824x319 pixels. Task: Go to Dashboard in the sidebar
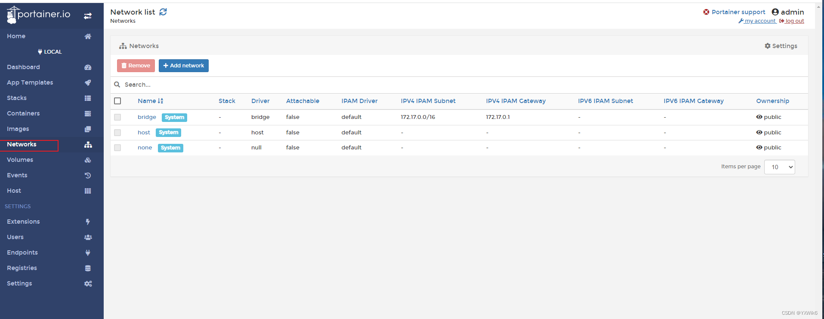pyautogui.click(x=23, y=67)
